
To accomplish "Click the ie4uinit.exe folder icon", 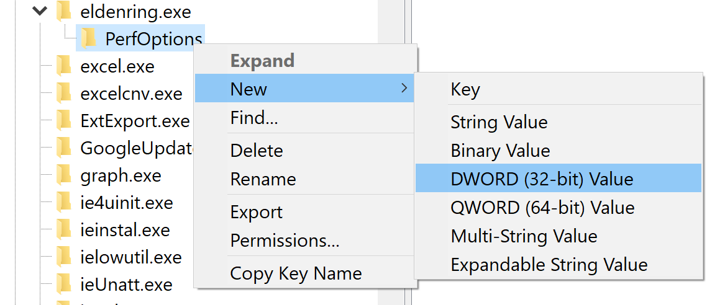I will [63, 202].
